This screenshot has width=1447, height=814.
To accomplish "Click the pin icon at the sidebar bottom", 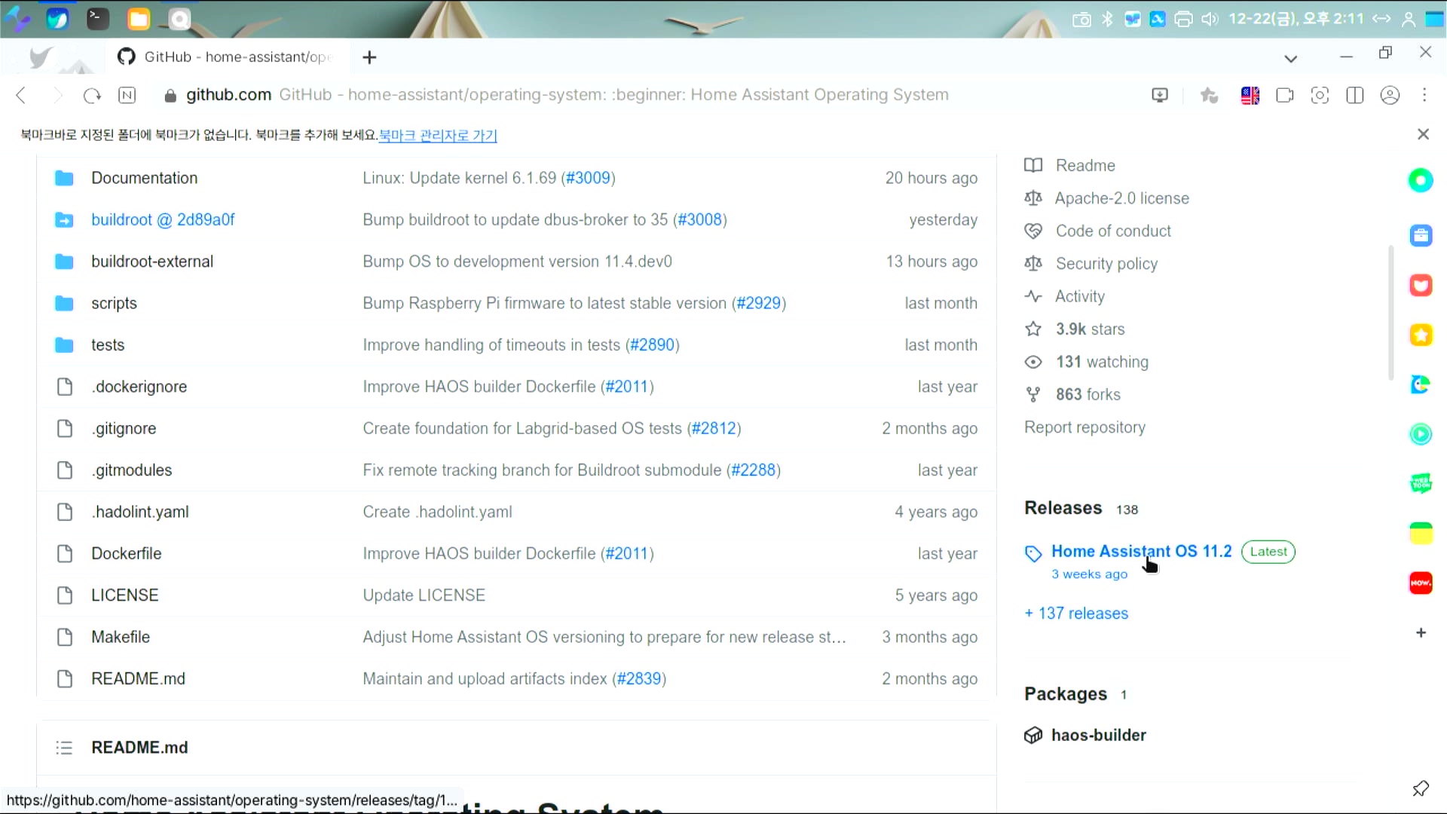I will 1421,788.
